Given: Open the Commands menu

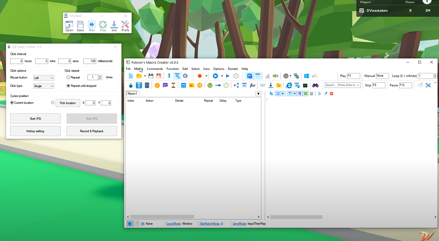Looking at the screenshot, I should (x=155, y=69).
